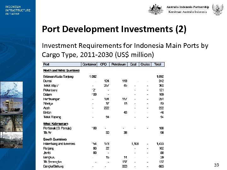Select the water splash sidebar photo

[x=11, y=90]
